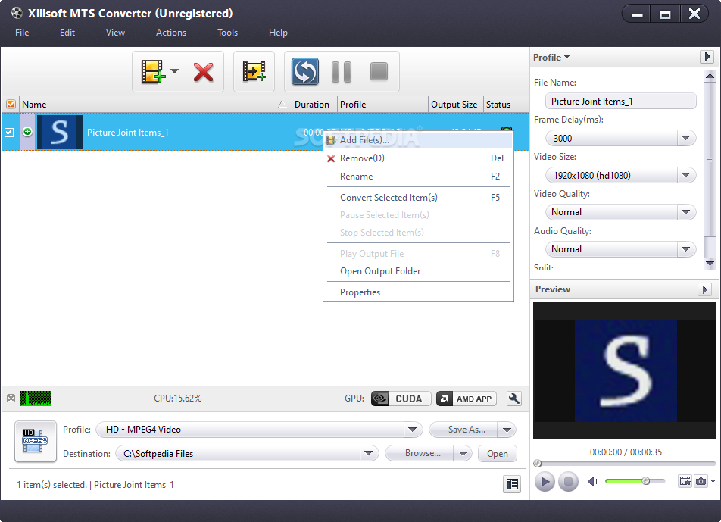
Task: Click the preview seek bar handle
Action: [537, 463]
